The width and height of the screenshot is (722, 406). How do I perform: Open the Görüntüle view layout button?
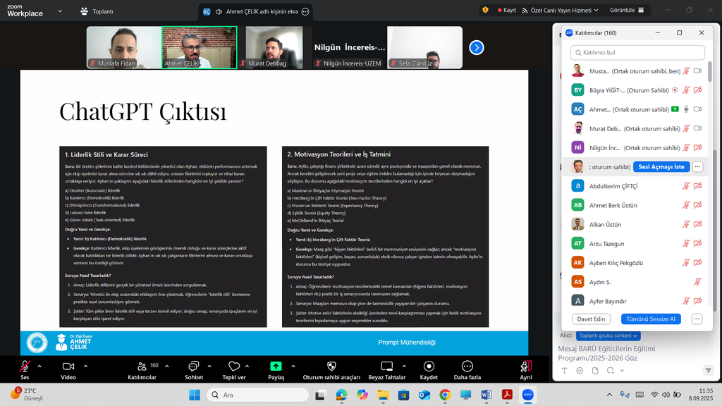tap(627, 10)
